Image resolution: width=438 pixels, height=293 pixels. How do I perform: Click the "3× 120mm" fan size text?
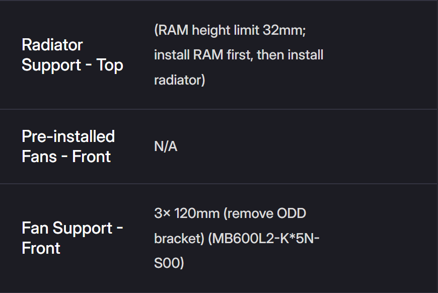coord(186,213)
